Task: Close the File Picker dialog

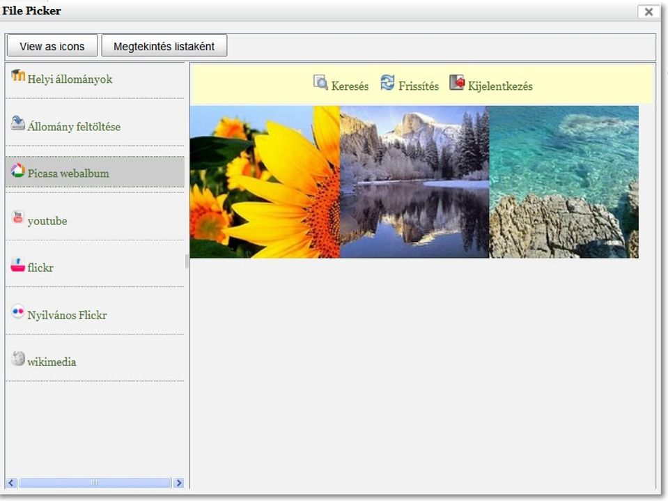Action: pyautogui.click(x=648, y=12)
